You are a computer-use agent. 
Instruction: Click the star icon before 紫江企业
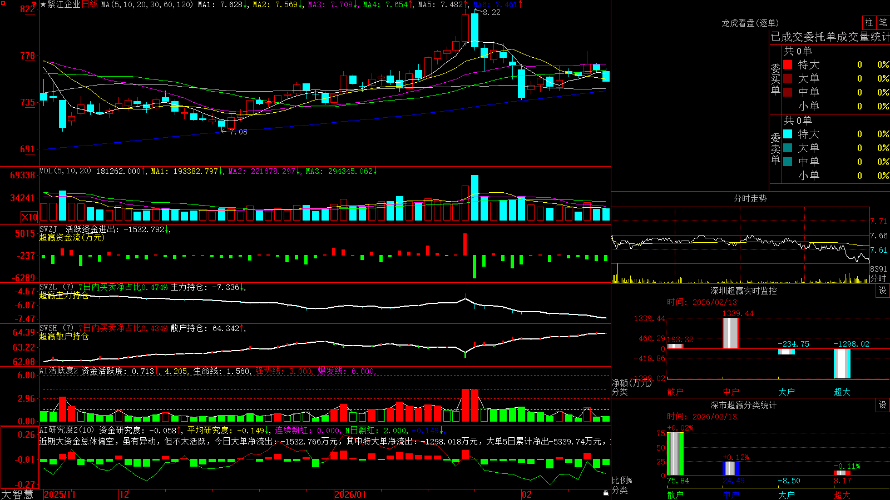[x=43, y=4]
